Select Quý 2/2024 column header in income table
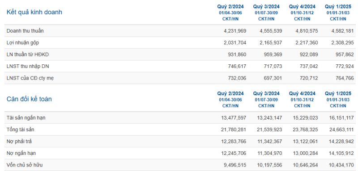Image resolution: width=358 pixels, height=171 pixels. point(230,6)
